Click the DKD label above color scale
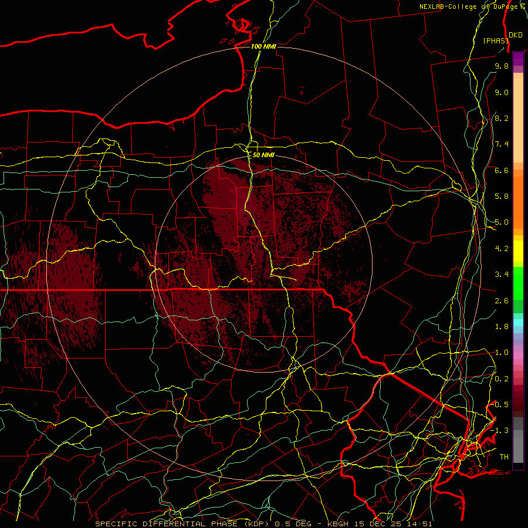 point(516,35)
